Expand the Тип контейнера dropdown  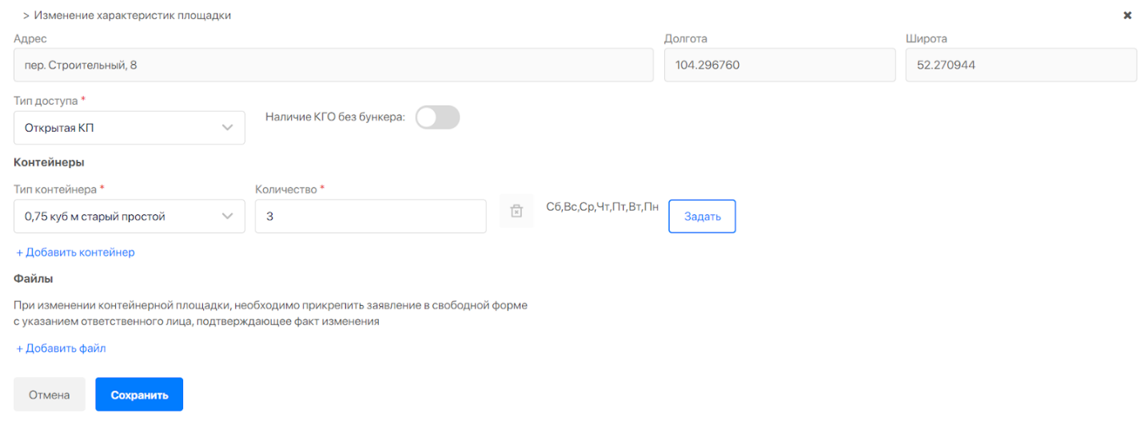pyautogui.click(x=130, y=216)
